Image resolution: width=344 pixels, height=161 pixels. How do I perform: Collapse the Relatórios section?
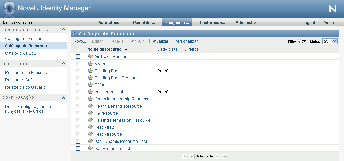(63, 64)
